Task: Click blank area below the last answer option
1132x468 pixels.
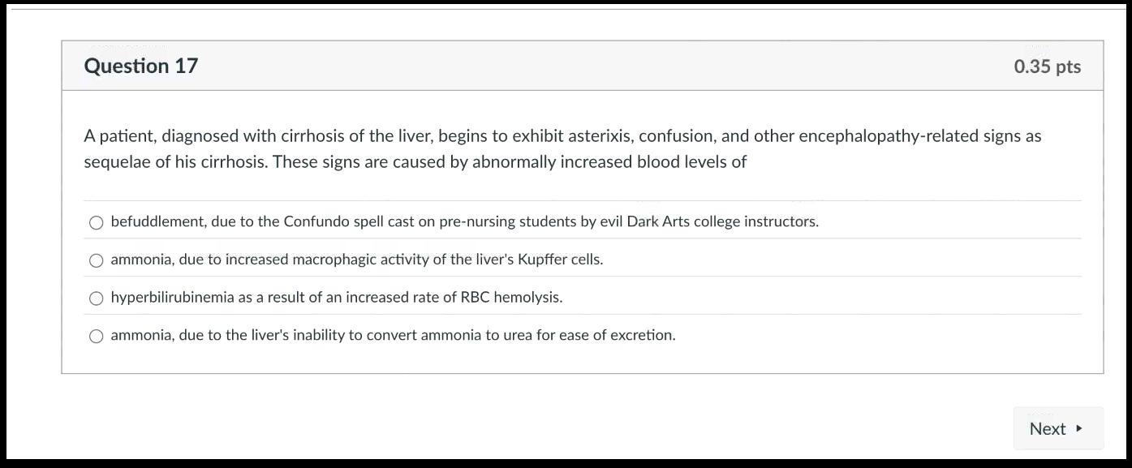Action: tap(568, 360)
